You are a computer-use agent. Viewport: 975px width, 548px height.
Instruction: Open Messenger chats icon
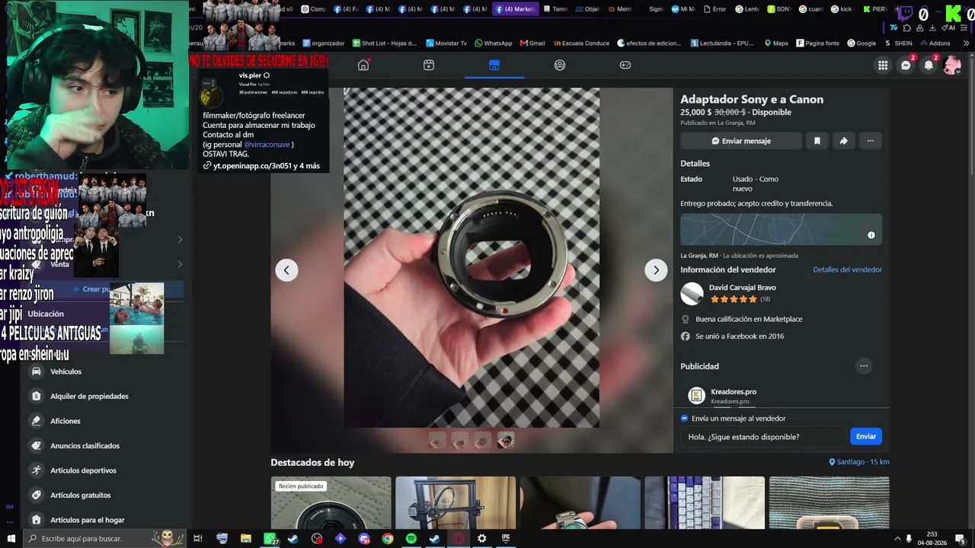tap(906, 65)
